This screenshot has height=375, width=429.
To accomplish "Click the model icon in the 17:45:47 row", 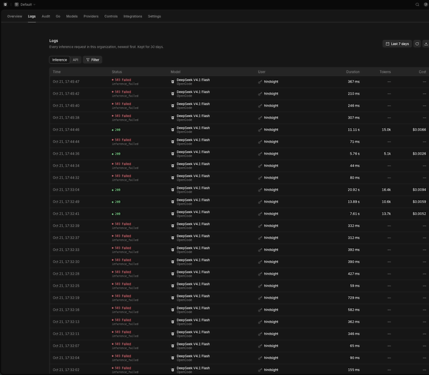I will [x=172, y=82].
